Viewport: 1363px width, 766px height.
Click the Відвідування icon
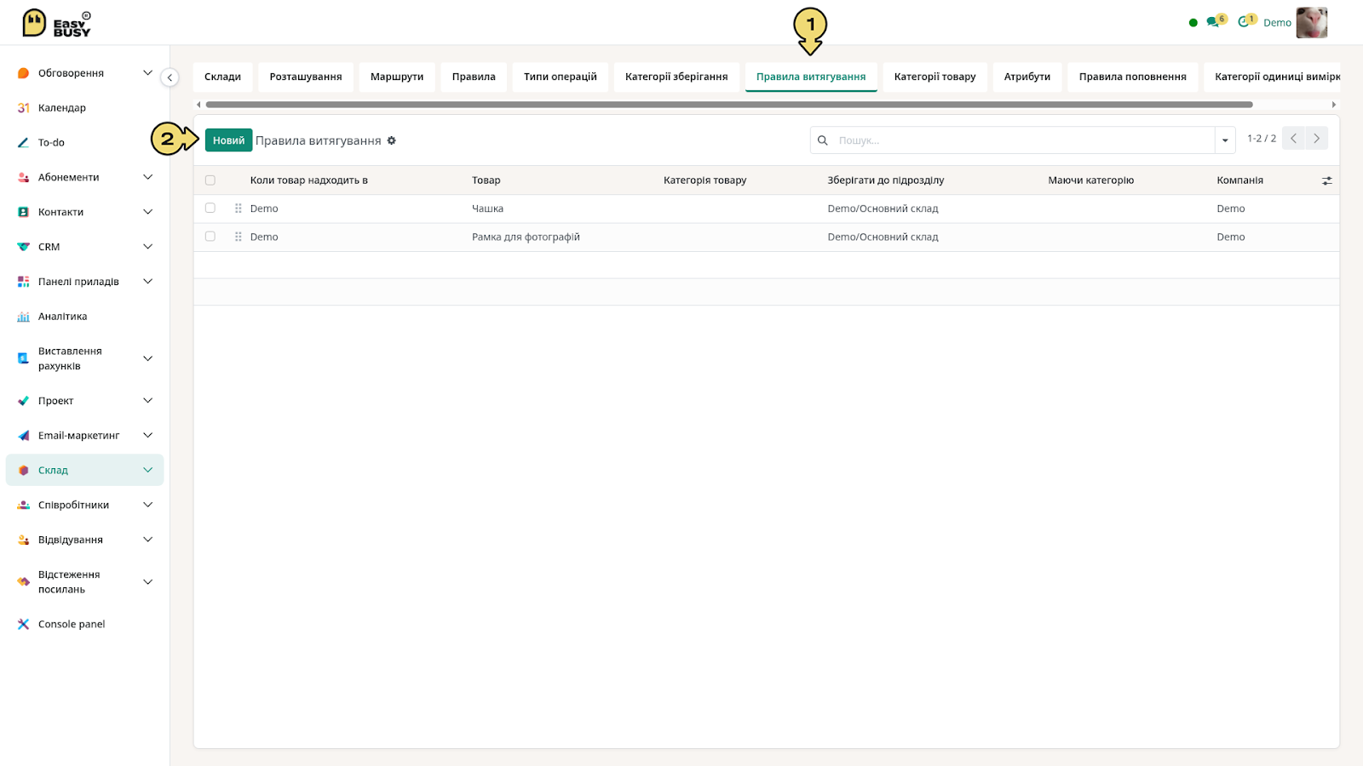click(24, 540)
